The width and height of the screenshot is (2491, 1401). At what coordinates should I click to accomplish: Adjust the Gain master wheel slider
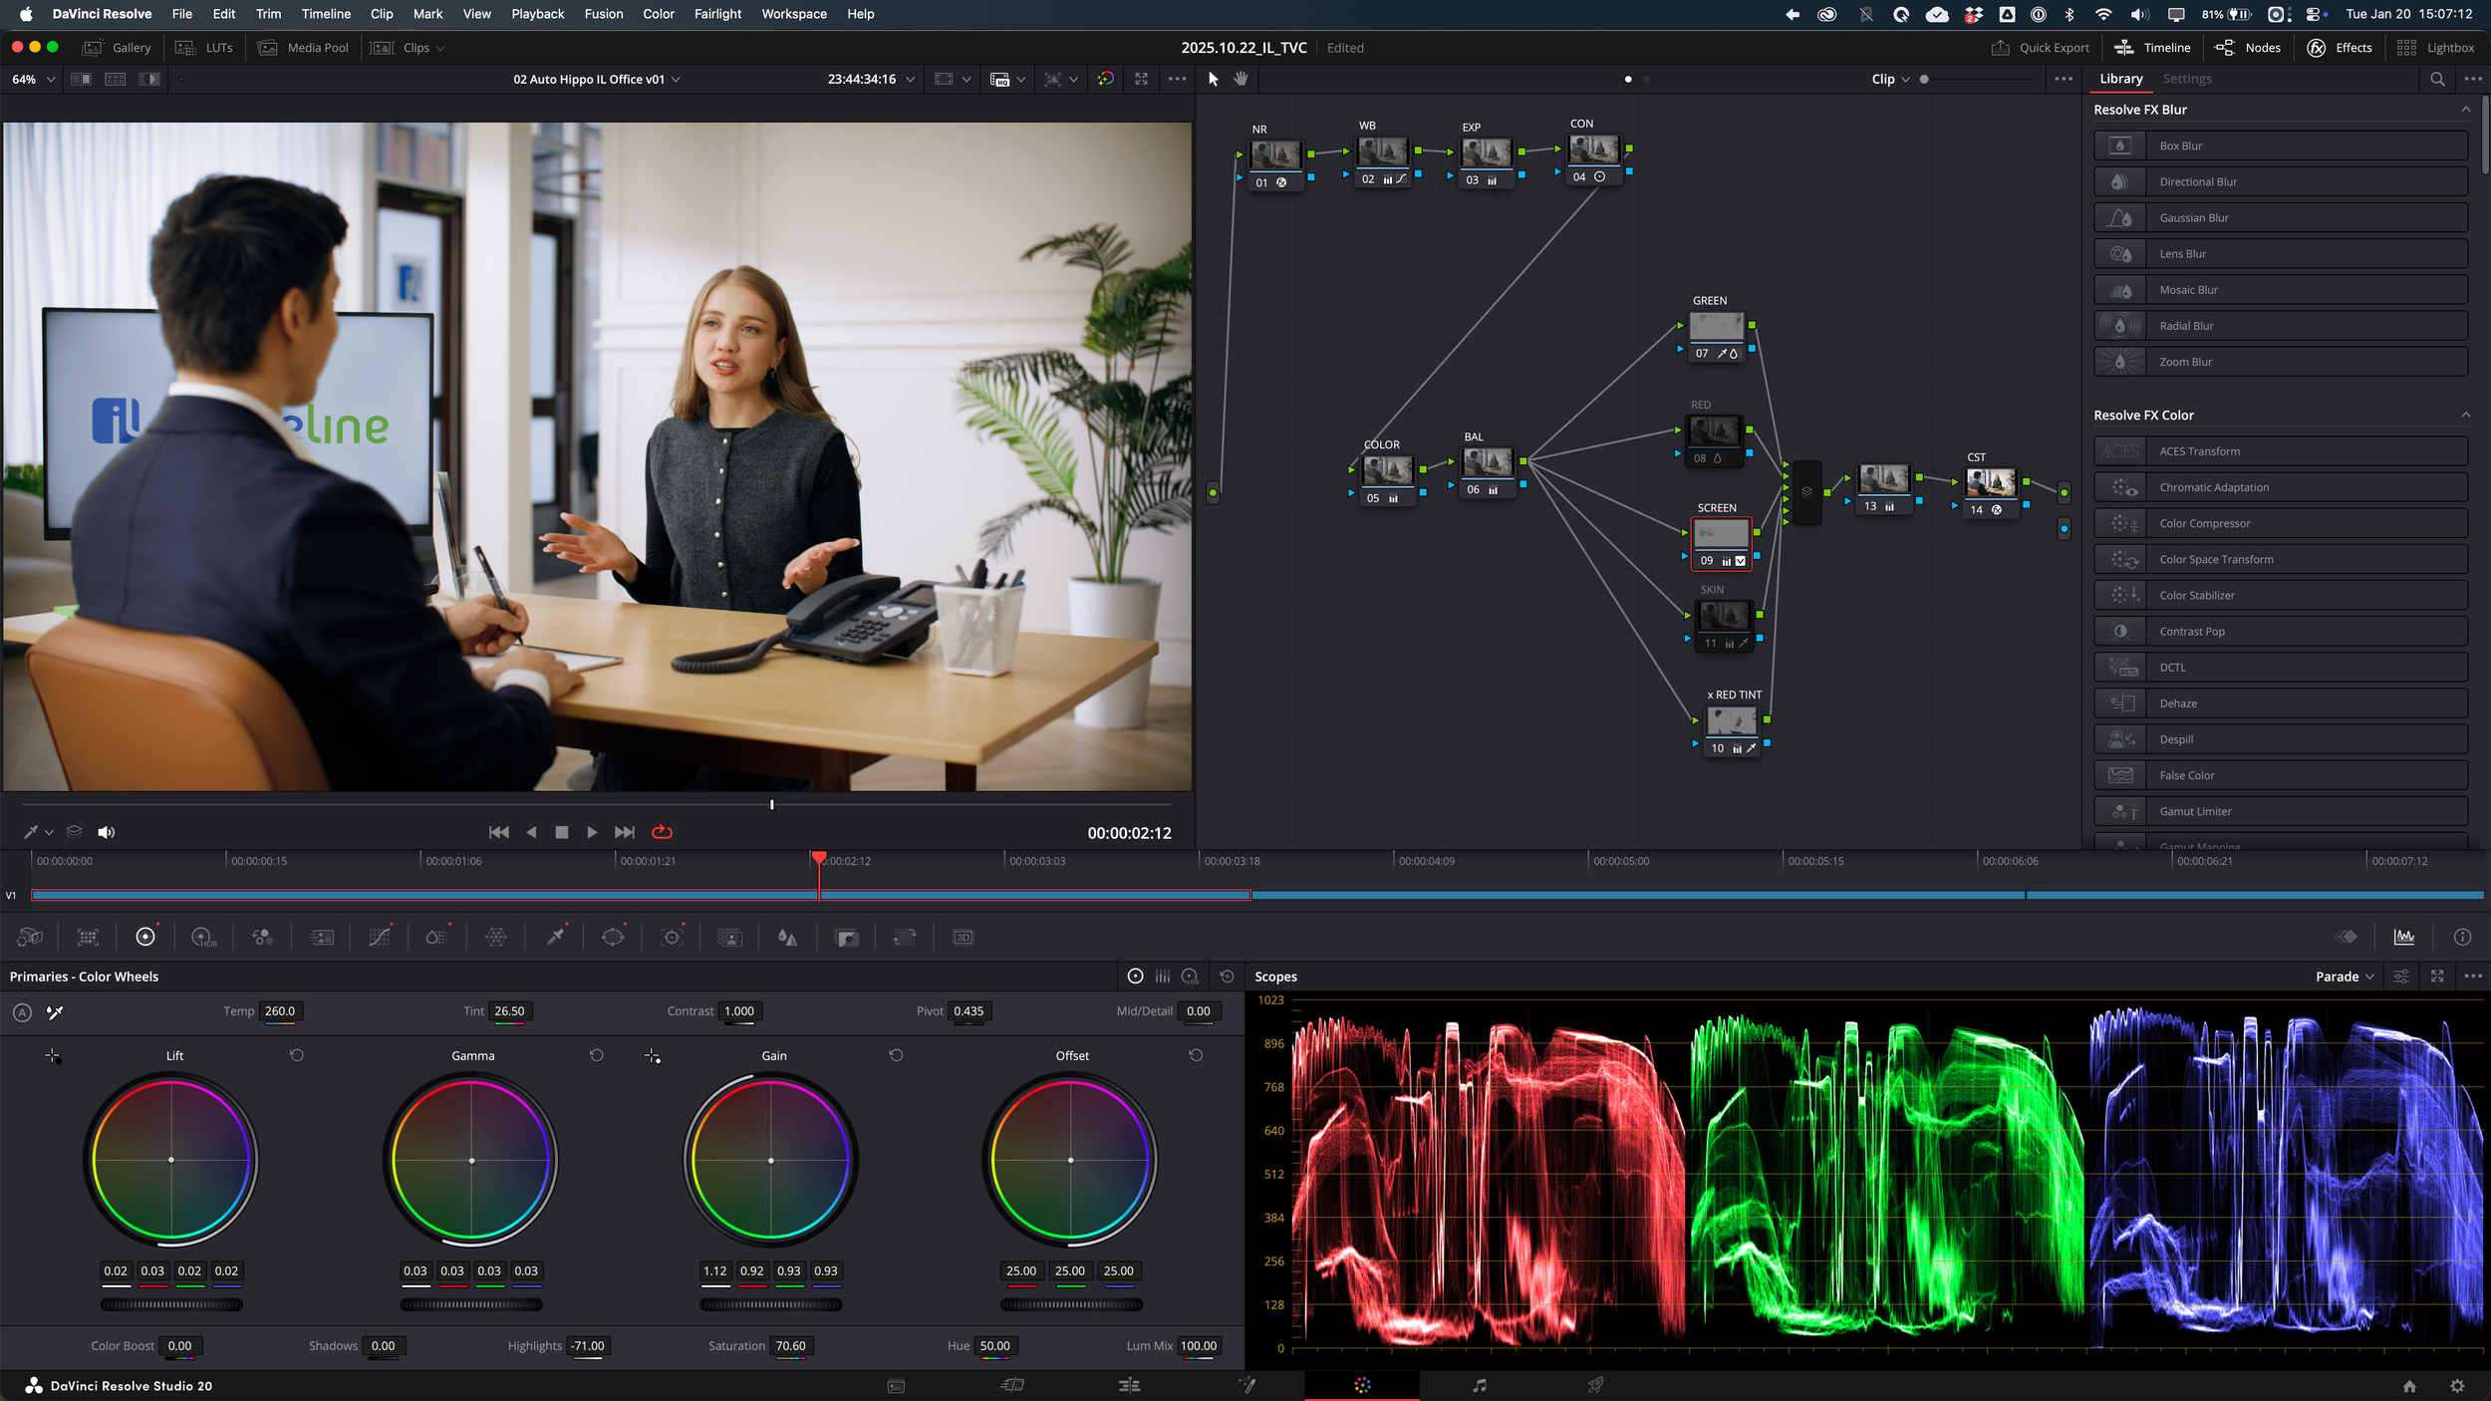(x=770, y=1304)
